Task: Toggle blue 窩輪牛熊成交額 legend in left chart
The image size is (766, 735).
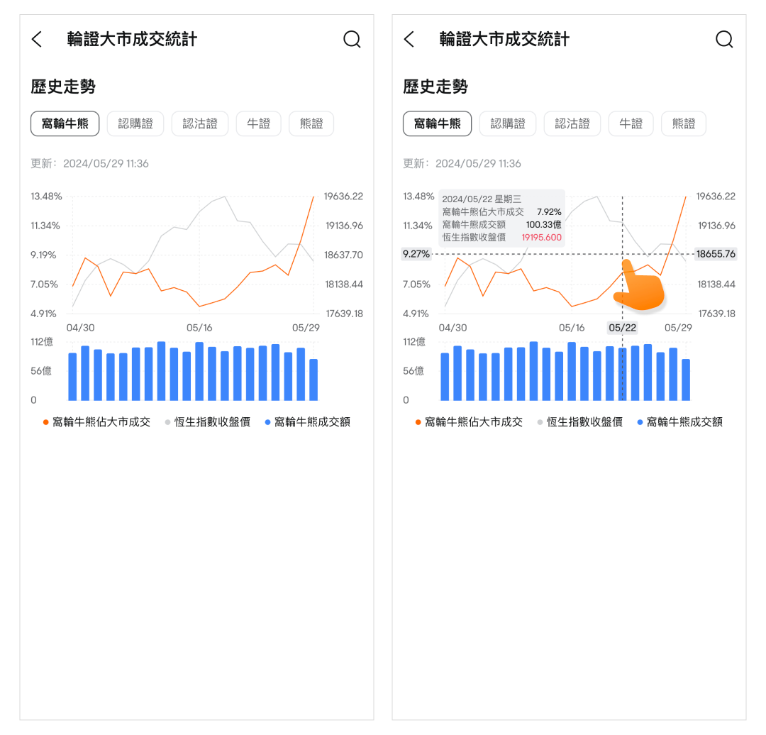Action: pyautogui.click(x=308, y=422)
